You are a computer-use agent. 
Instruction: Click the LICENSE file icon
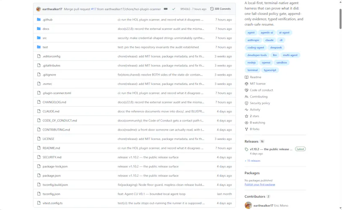[39, 139]
